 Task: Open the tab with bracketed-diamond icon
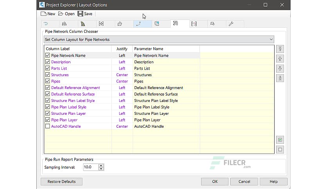tap(101, 24)
